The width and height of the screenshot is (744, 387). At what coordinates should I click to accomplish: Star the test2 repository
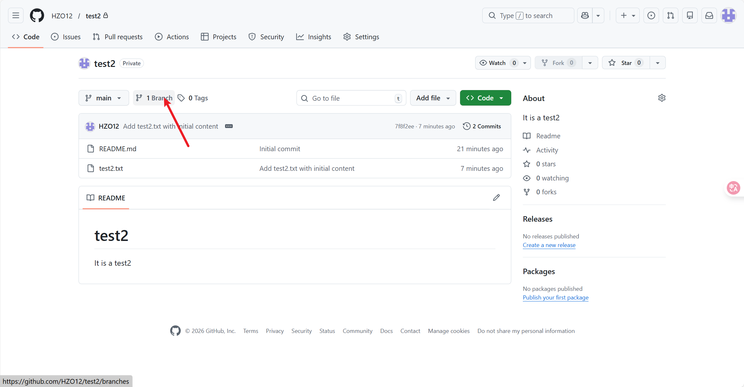coord(626,63)
